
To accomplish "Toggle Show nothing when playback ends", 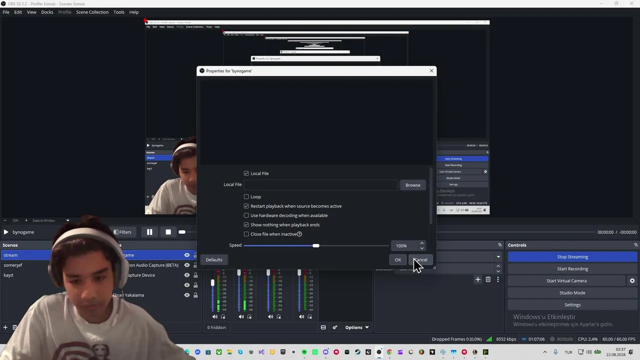I will point(246,225).
